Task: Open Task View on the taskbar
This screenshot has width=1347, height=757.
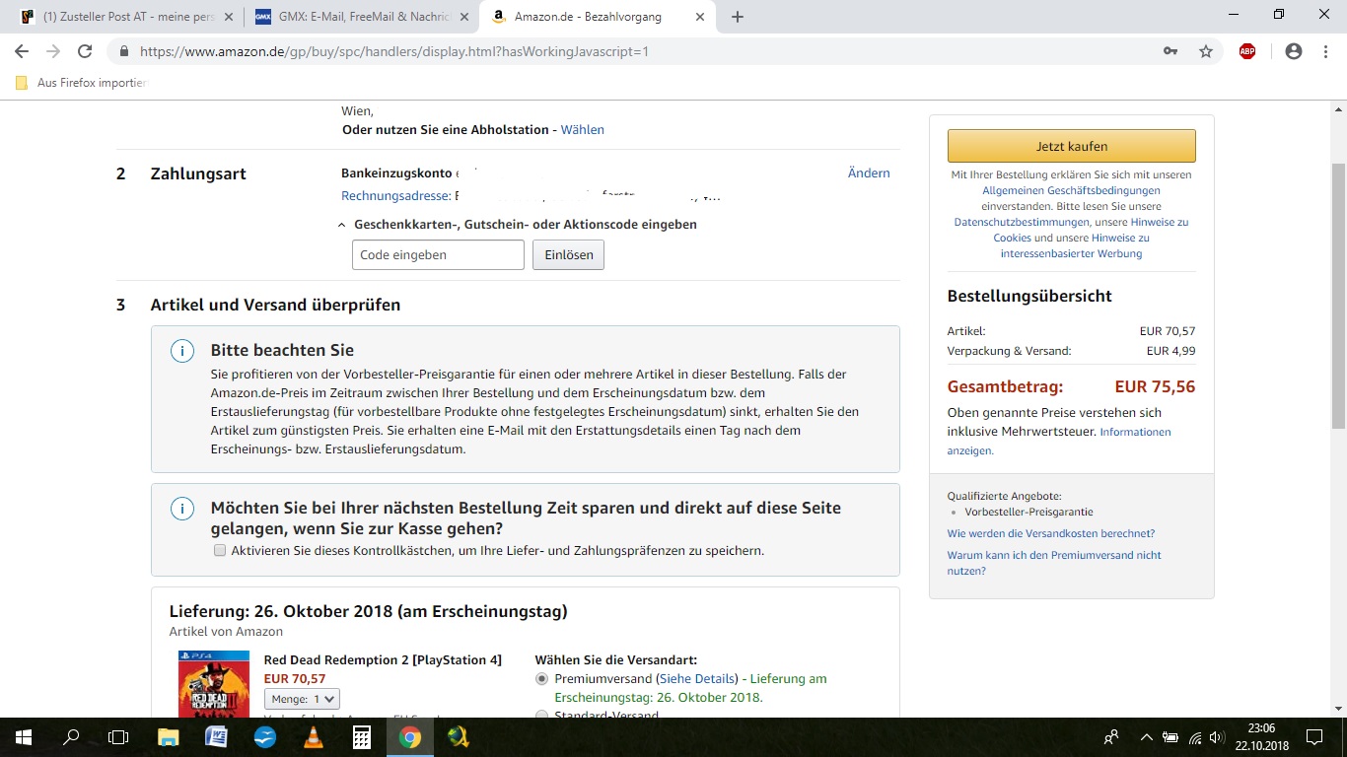Action: 118,737
